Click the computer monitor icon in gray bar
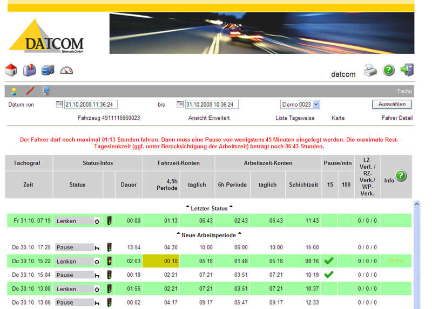Screen dimensions: 432x309 [x=46, y=91]
